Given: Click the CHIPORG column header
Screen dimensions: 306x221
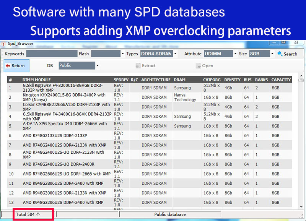Looking at the screenshot, I should click(x=212, y=80).
